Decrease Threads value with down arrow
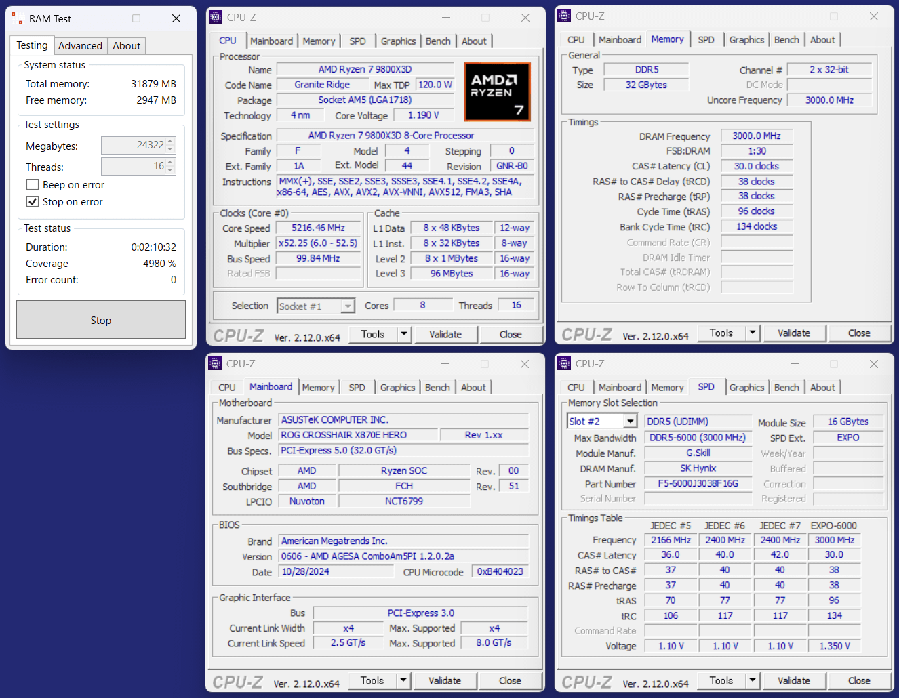The image size is (899, 698). click(170, 170)
